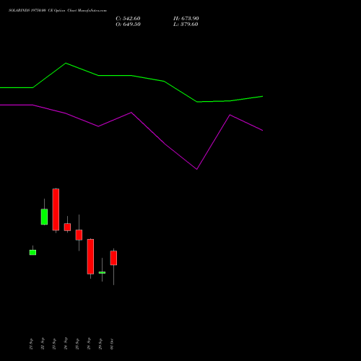Viewport: 361px width, 361px height.
Task: Select the long red candle above 28 Sep
Action: 90,256
